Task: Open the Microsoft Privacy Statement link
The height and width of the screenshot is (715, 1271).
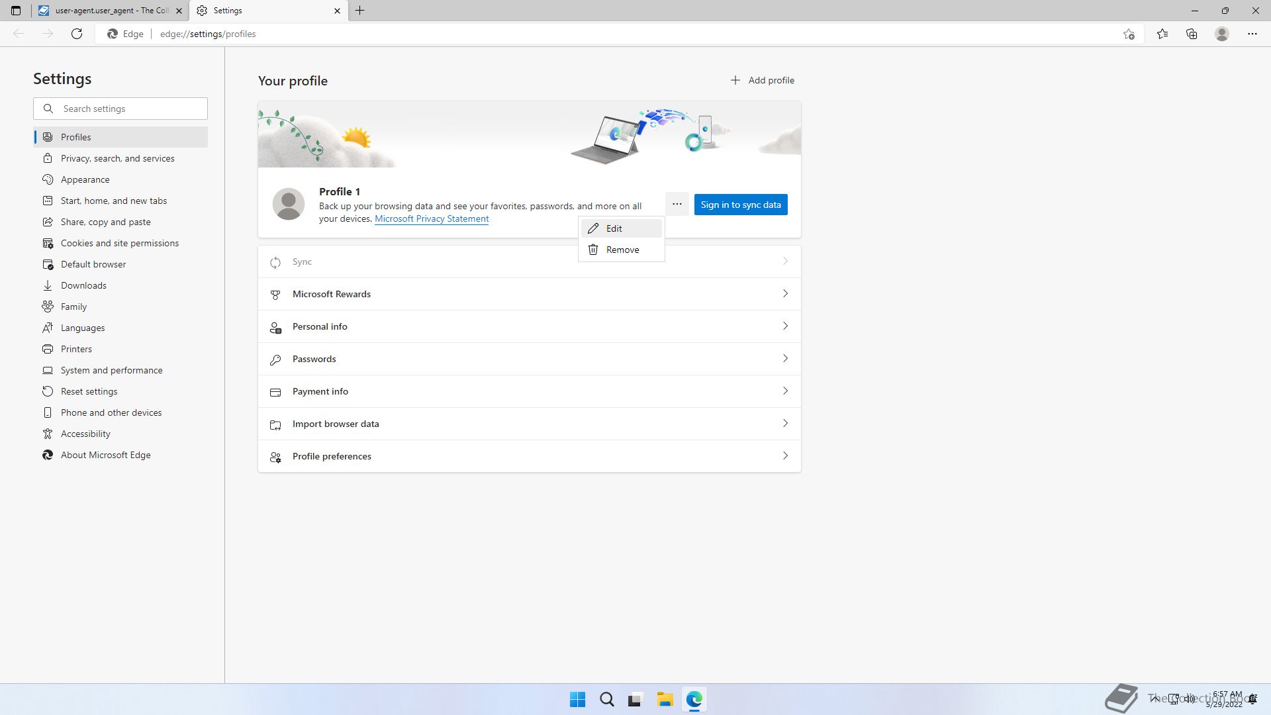Action: coord(432,219)
